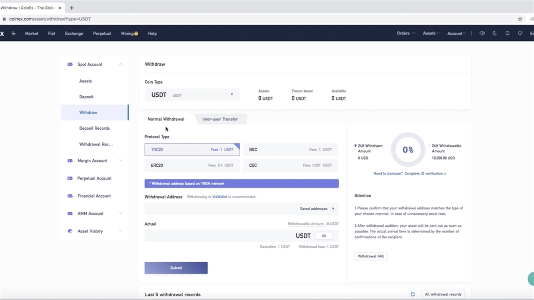This screenshot has width=534, height=300.
Task: Click the Asset History pie chart icon
Action: coord(70,231)
